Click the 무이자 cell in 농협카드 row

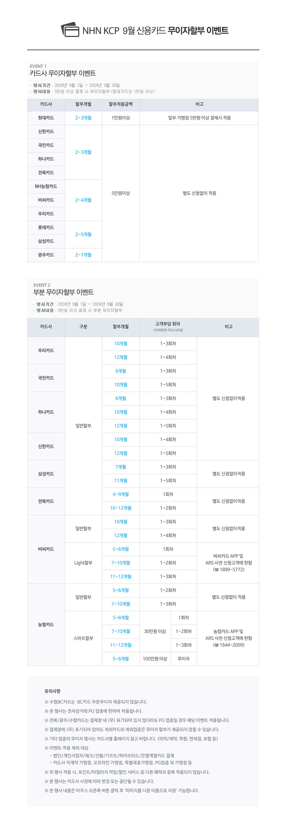184,658
